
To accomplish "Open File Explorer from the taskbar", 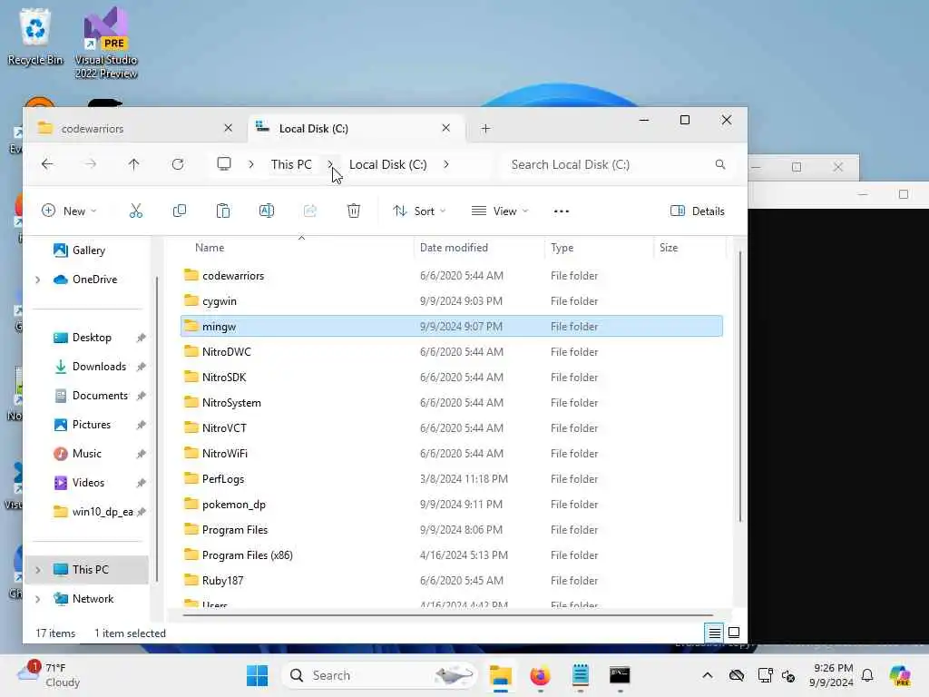I will coord(501,675).
